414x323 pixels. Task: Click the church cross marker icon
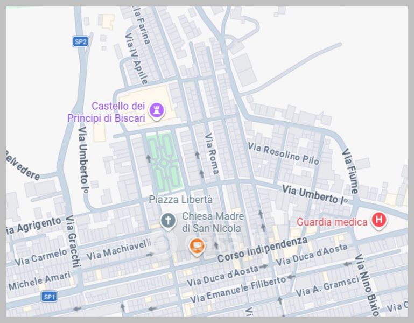(x=168, y=221)
